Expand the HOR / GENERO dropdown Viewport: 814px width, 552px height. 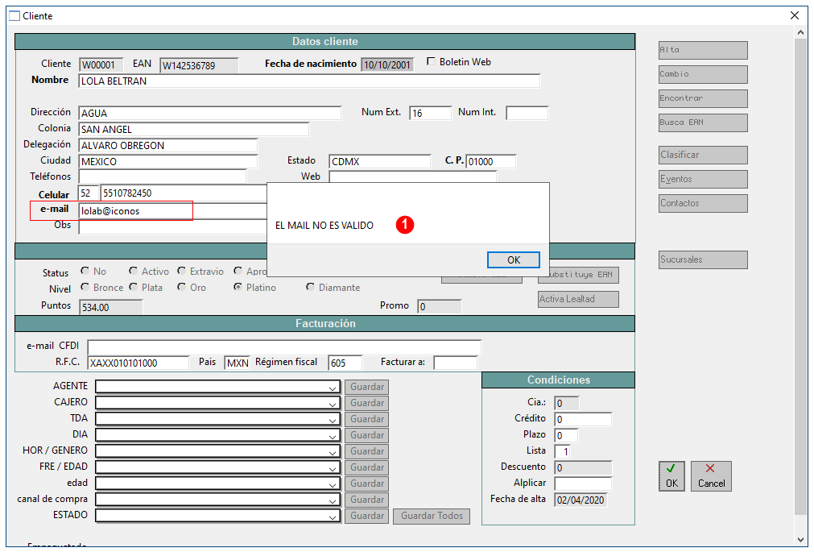(333, 452)
